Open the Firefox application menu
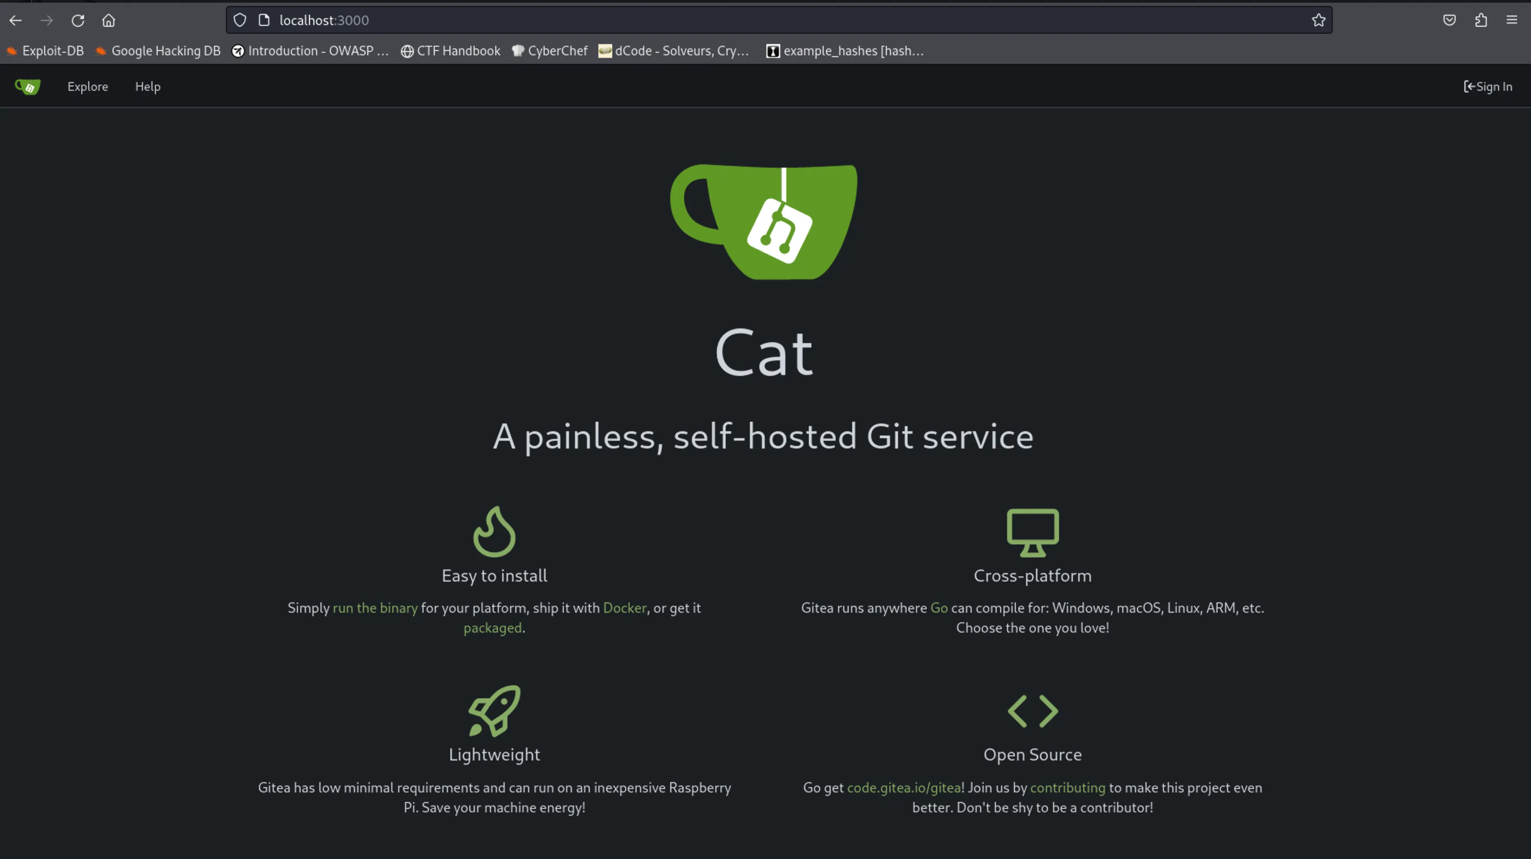The width and height of the screenshot is (1531, 859). 1512,20
